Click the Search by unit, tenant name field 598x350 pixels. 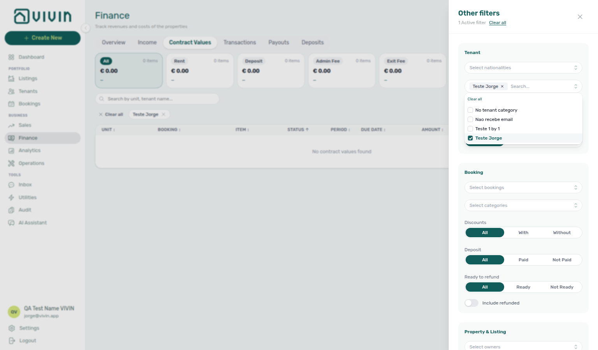coord(157,99)
